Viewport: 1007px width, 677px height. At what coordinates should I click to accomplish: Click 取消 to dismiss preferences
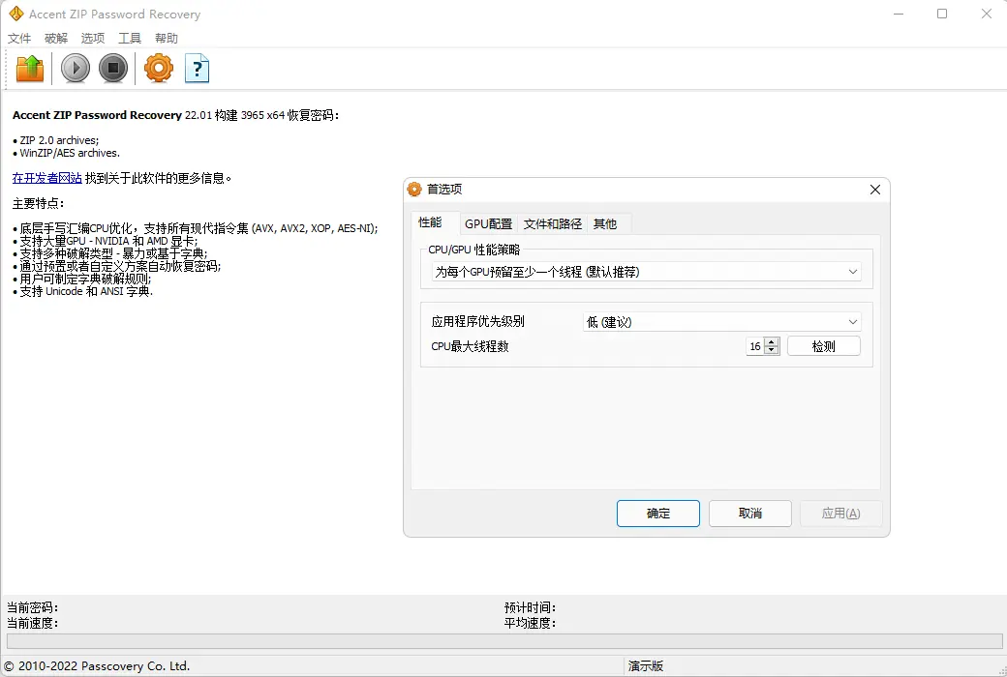click(750, 514)
